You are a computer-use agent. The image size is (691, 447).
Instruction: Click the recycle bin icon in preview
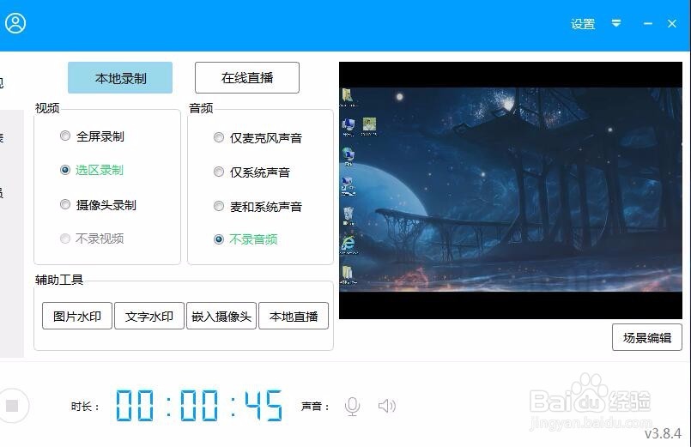[349, 216]
